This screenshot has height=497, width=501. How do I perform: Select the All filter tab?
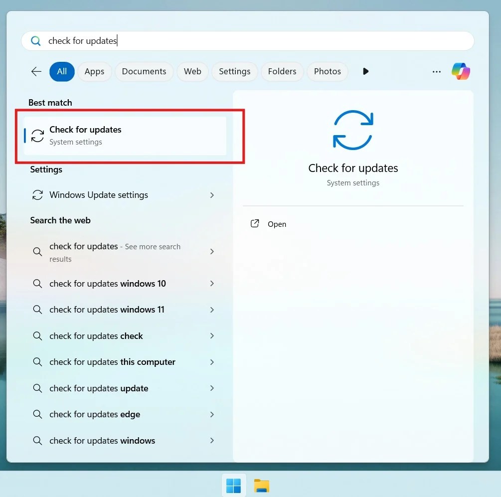click(x=62, y=71)
